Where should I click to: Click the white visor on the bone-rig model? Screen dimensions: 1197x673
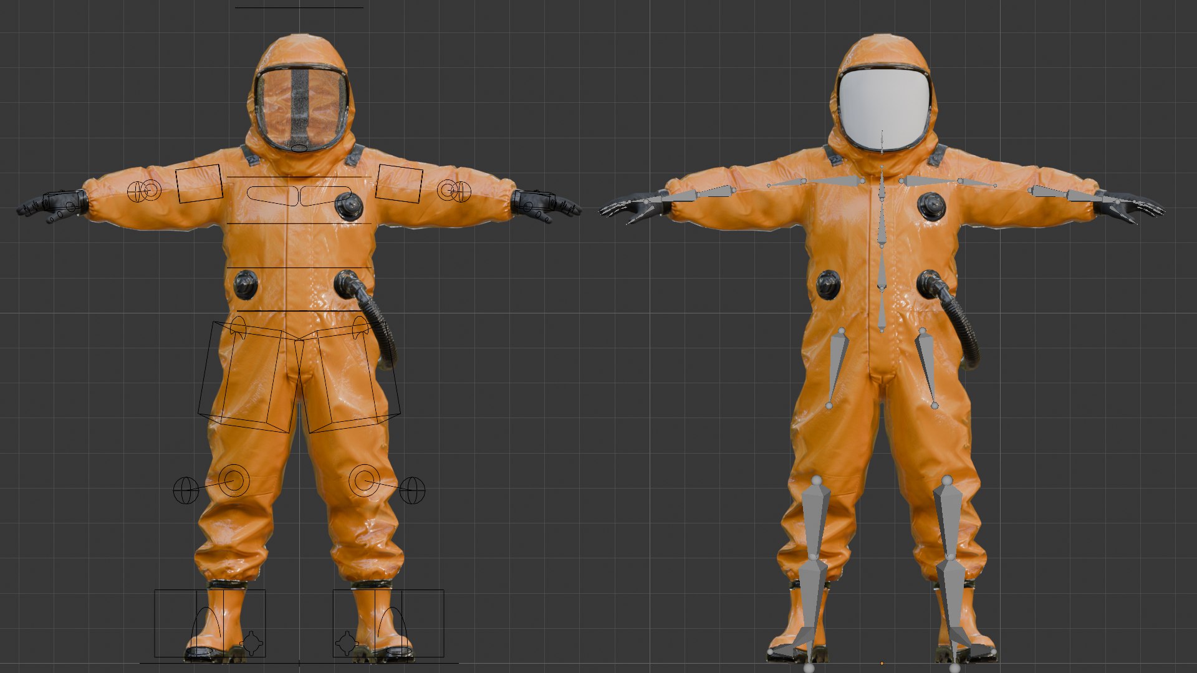click(x=883, y=109)
